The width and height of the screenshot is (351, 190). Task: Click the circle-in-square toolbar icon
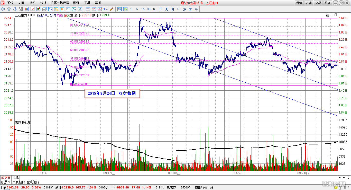pyautogui.click(x=80, y=9)
